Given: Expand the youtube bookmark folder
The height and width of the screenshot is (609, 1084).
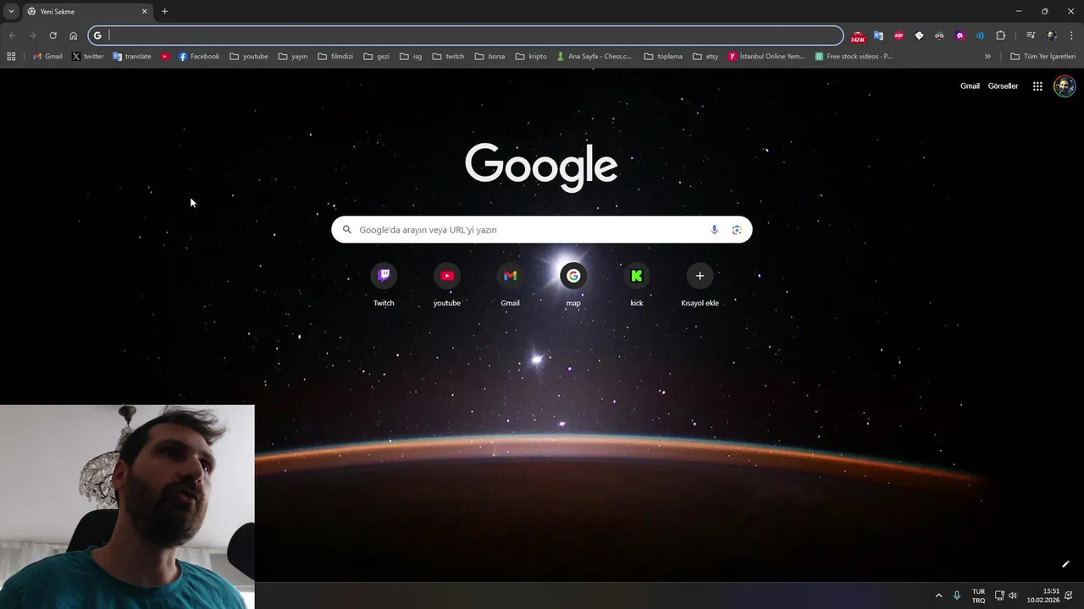Looking at the screenshot, I should point(249,57).
